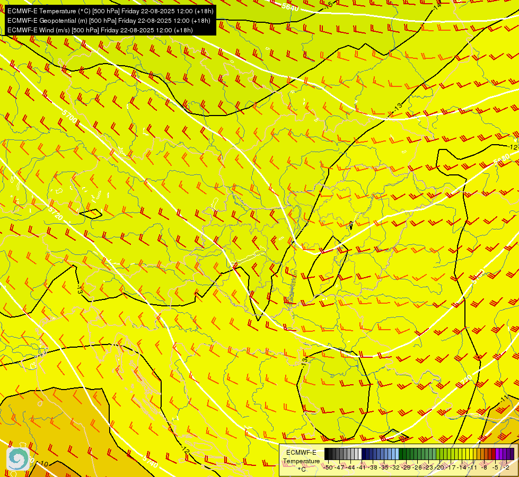Click the ECMWF-E Temperature 500 hPa header line
Viewport: 519px width, 477px height.
110,11
